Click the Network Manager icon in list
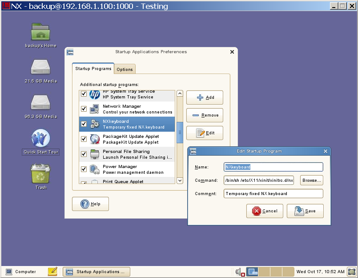358x278 pixels. pos(95,109)
